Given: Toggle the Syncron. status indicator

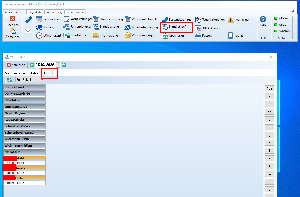Looking at the screenshot, I should 276,31.
